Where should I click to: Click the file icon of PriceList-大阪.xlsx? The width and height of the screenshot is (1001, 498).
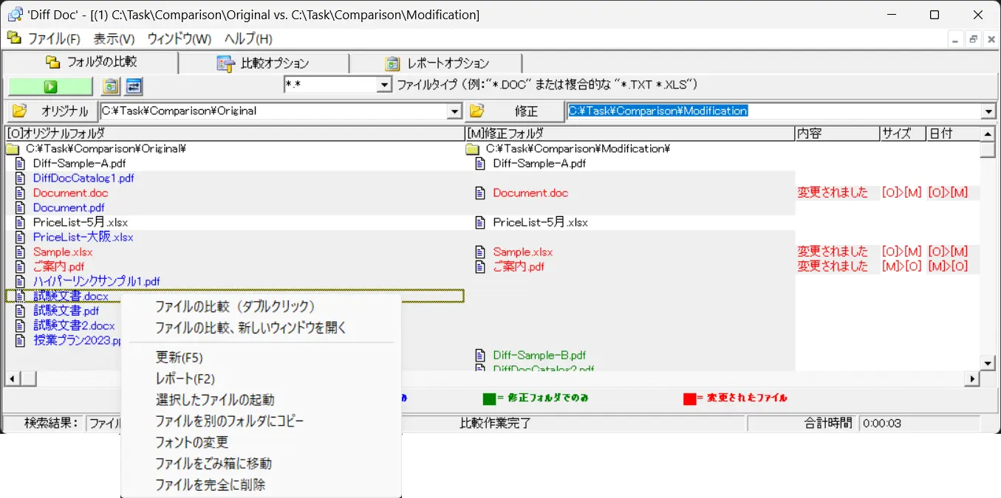[x=21, y=237]
